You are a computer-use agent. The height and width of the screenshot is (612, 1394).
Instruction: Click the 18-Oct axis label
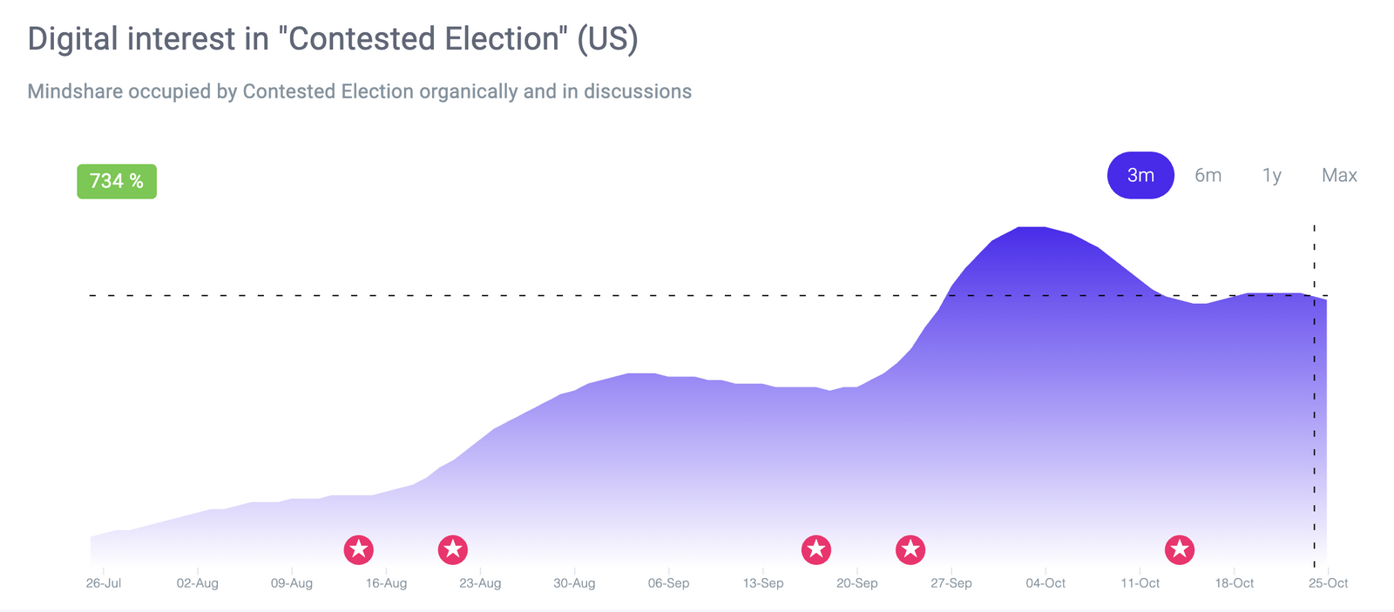tap(1234, 583)
